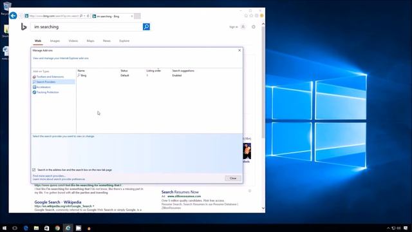The width and height of the screenshot is (412, 232).
Task: Select Search Providers add-on type
Action: (x=53, y=82)
